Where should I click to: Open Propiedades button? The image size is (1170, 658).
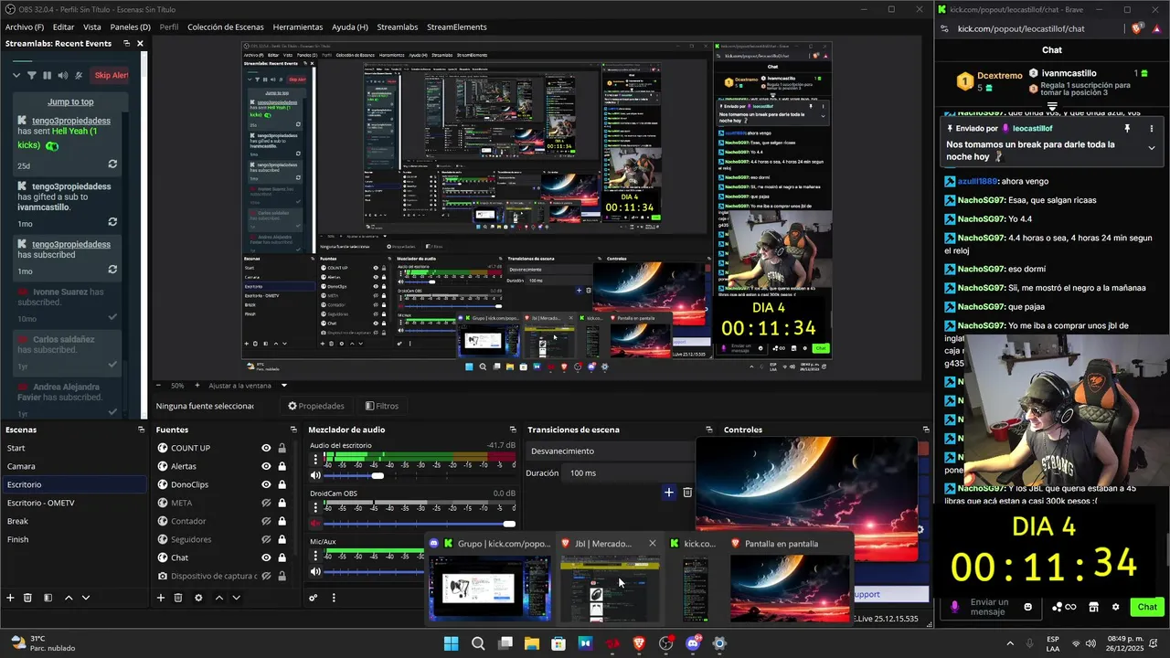[315, 406]
